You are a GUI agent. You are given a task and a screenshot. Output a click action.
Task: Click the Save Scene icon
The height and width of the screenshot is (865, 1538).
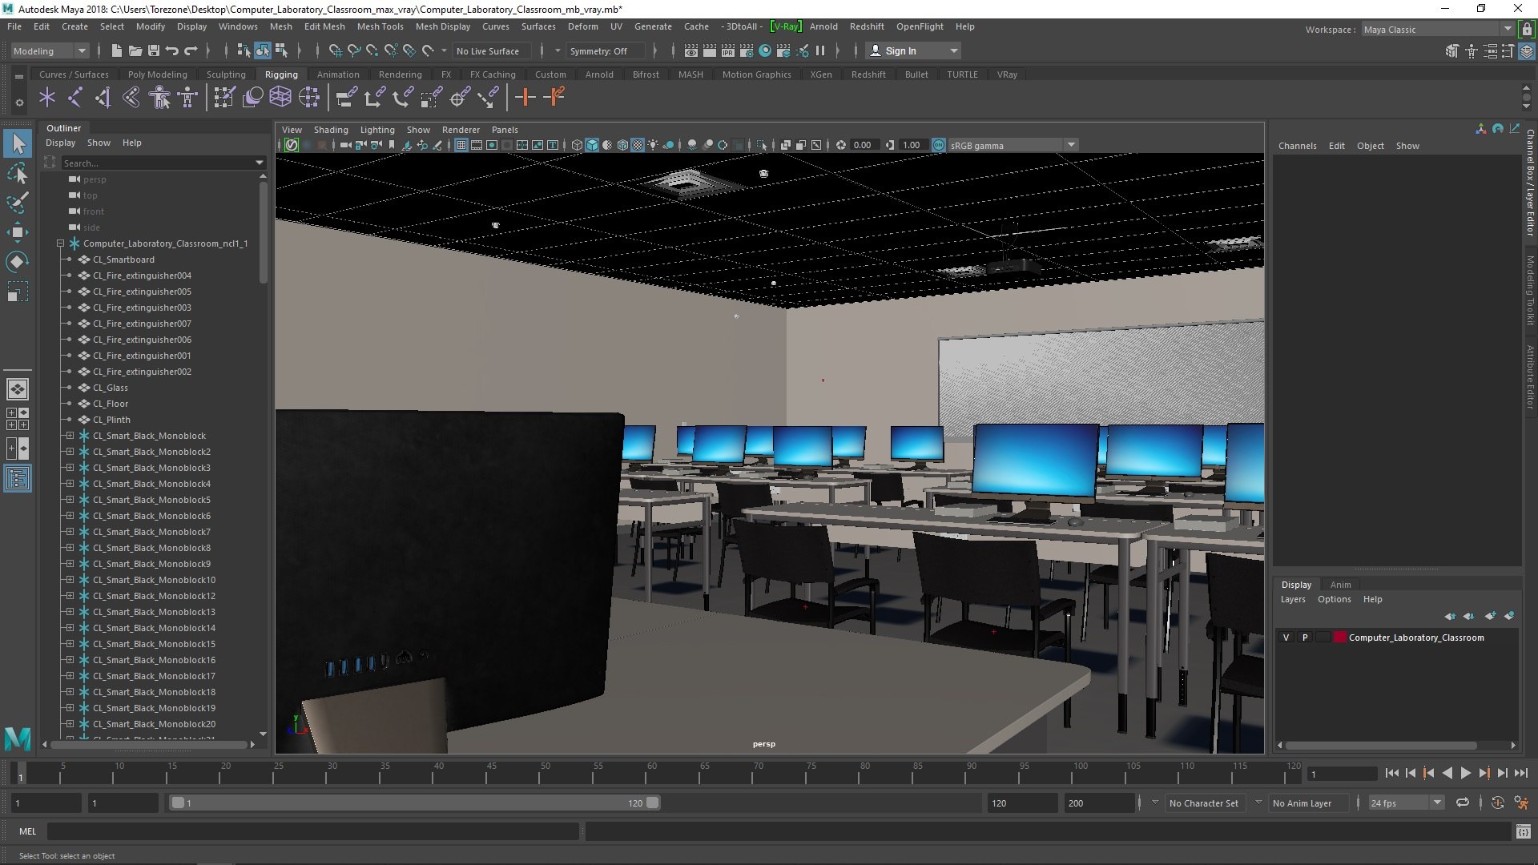pos(154,50)
